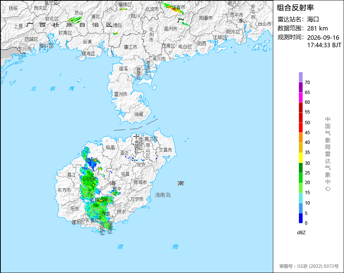
Task: Click the 陆川 map label
Action: click(x=136, y=16)
